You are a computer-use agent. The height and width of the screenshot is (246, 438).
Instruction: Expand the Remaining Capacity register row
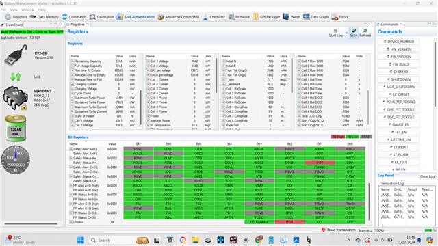[x=73, y=61]
